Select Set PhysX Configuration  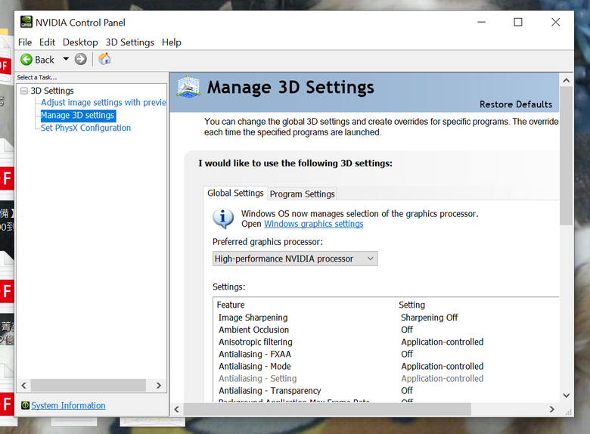(85, 128)
